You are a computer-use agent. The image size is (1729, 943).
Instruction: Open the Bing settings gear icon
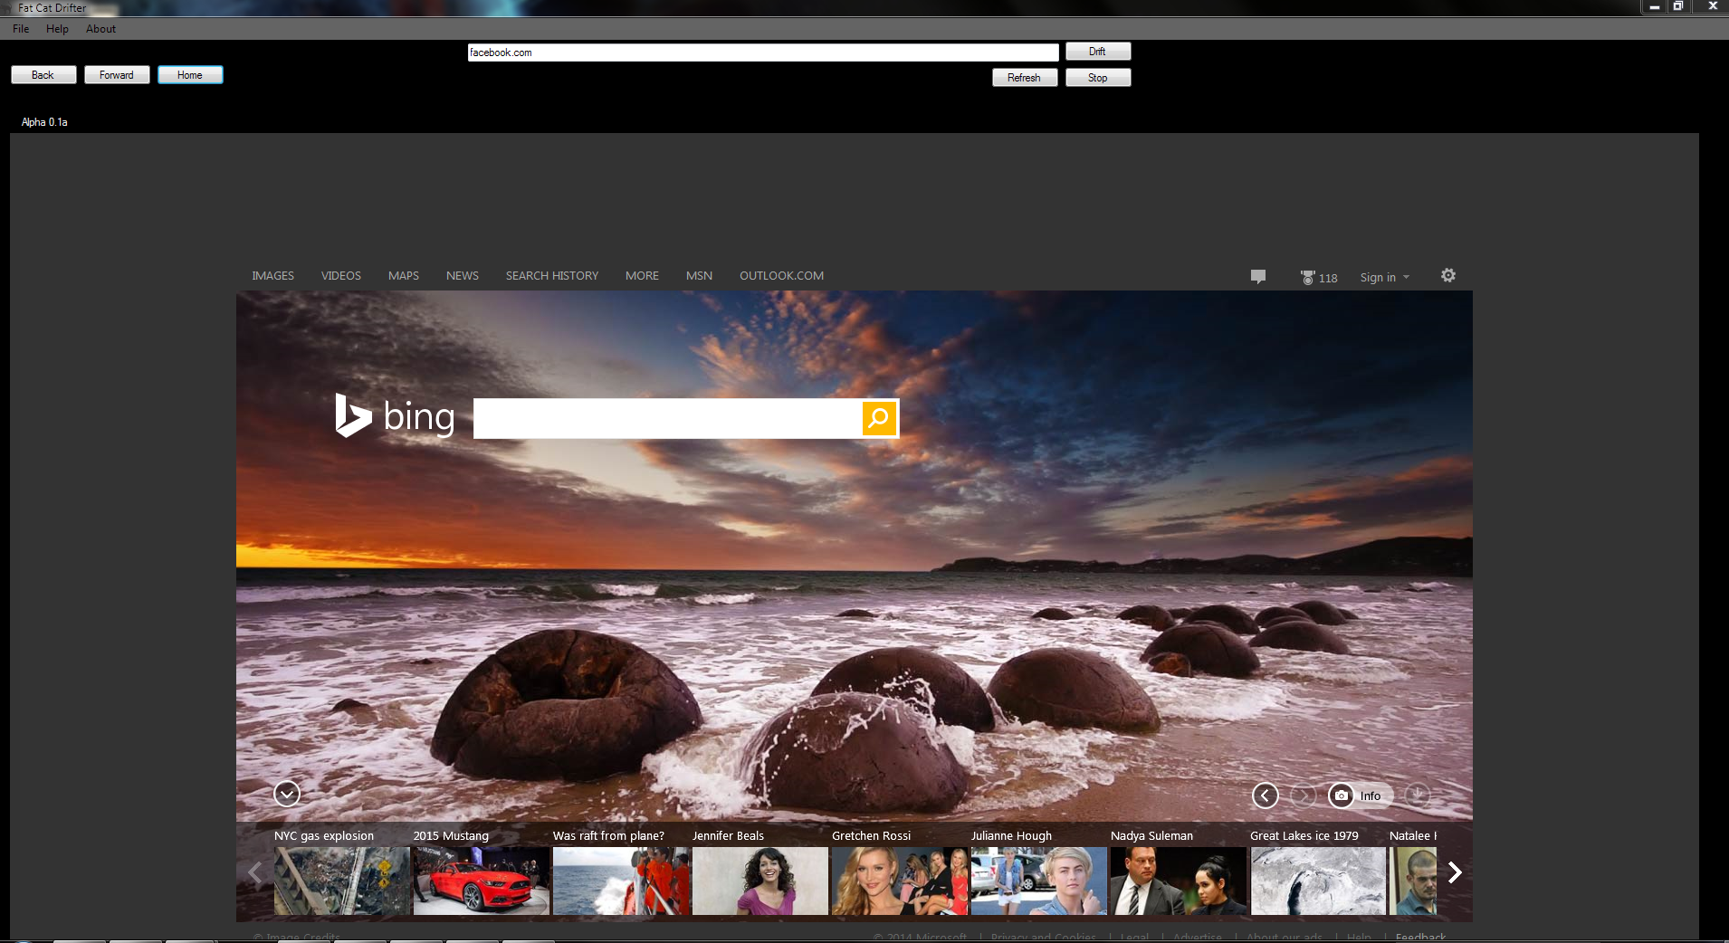click(x=1447, y=276)
